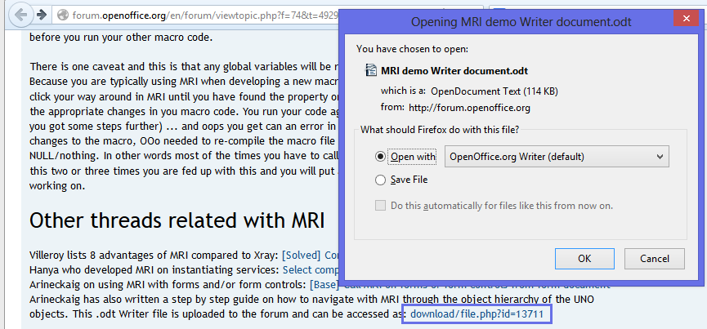Open the download/file.php?id=13711 link

point(477,314)
